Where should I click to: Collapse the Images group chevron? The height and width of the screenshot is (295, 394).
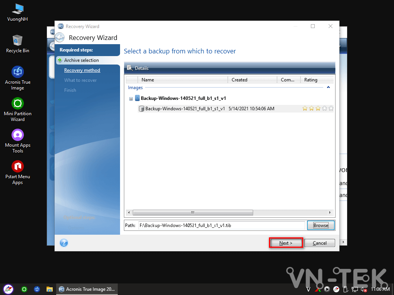[328, 87]
